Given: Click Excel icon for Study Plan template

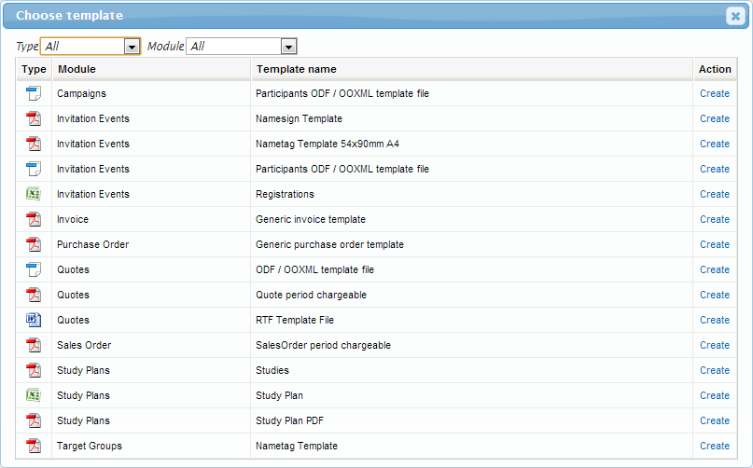Looking at the screenshot, I should pos(34,395).
